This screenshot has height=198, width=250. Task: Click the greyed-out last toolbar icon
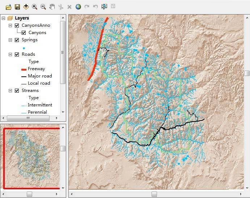coord(113,6)
